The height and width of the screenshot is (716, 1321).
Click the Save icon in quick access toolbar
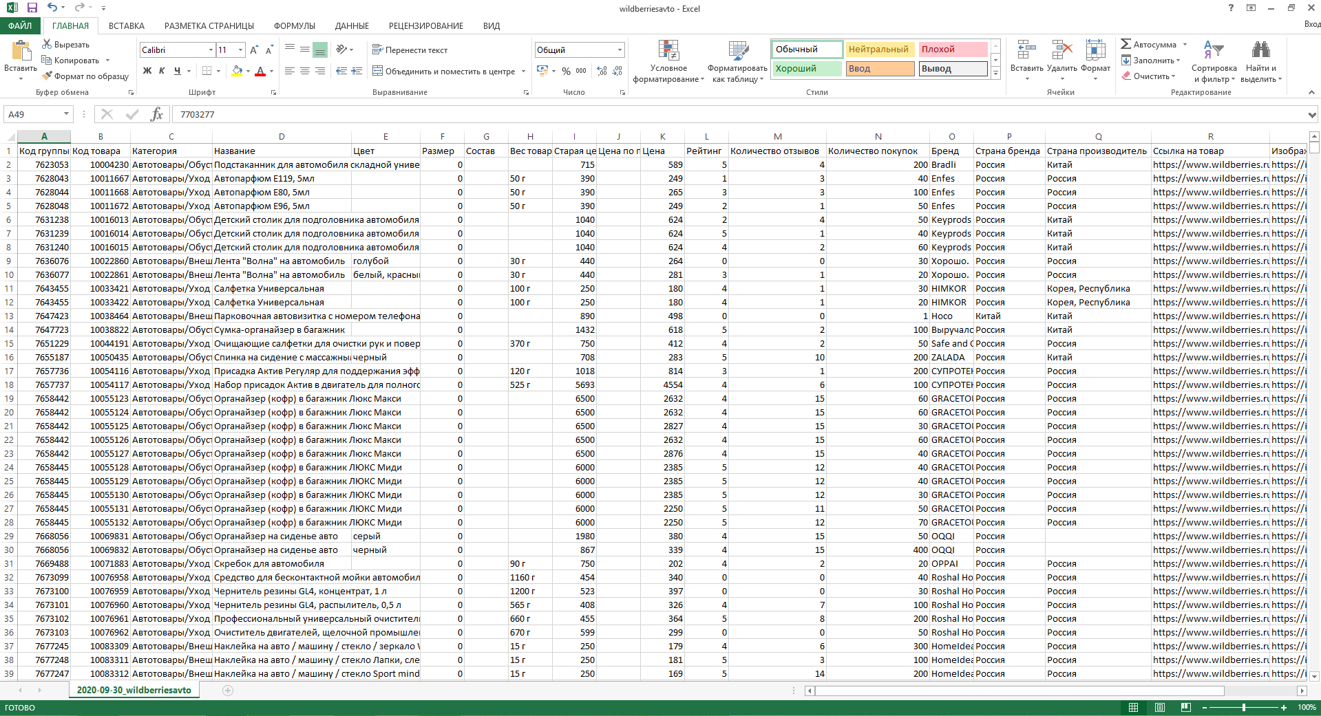click(x=32, y=8)
